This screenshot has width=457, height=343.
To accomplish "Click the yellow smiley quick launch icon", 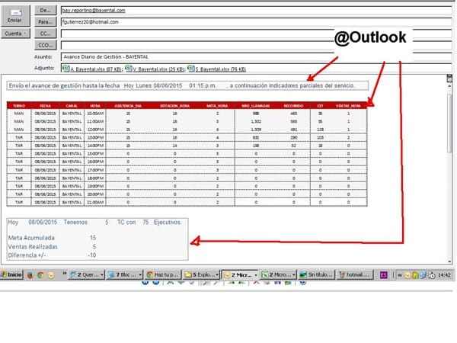I will pos(51,274).
